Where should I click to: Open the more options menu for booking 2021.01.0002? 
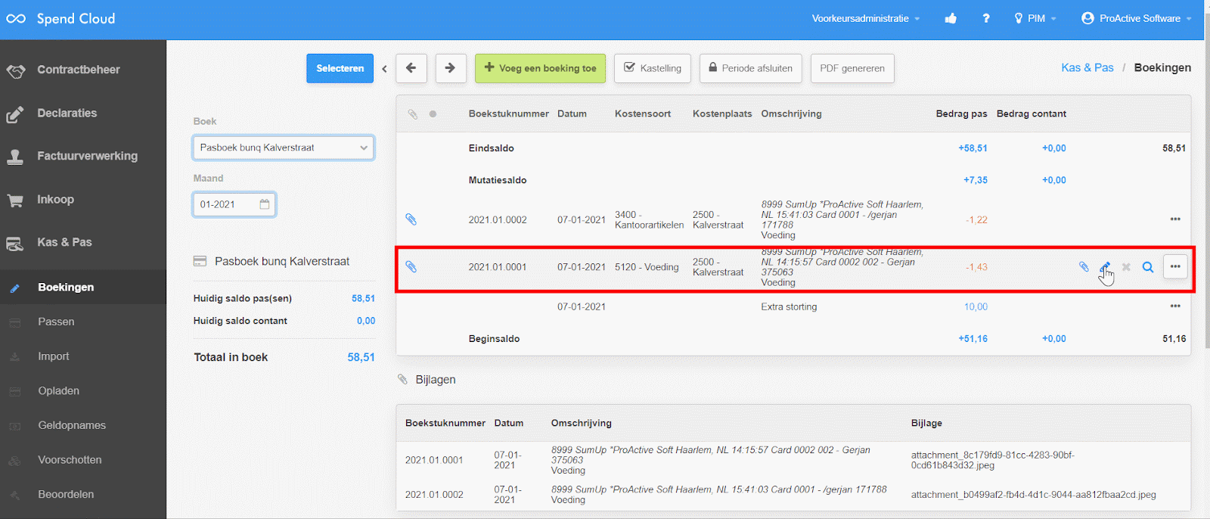[1175, 219]
